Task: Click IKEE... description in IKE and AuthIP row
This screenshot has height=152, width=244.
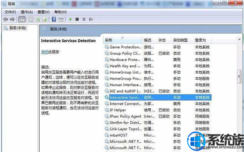Action: click(149, 91)
